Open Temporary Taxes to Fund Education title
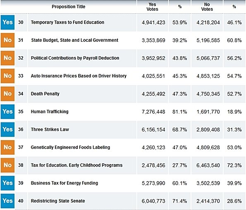 [67, 22]
